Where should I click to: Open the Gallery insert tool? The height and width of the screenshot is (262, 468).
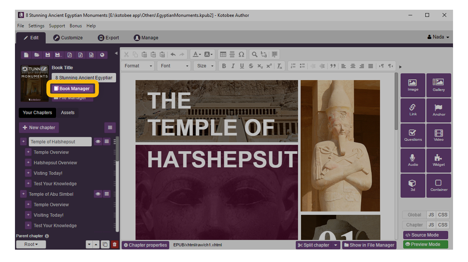438,85
